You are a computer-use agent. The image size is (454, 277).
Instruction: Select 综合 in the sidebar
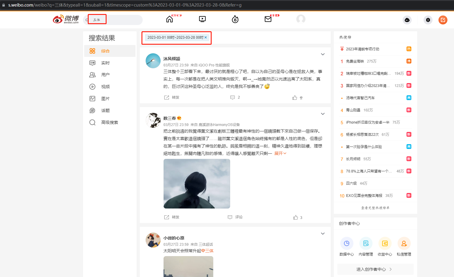pyautogui.click(x=110, y=51)
